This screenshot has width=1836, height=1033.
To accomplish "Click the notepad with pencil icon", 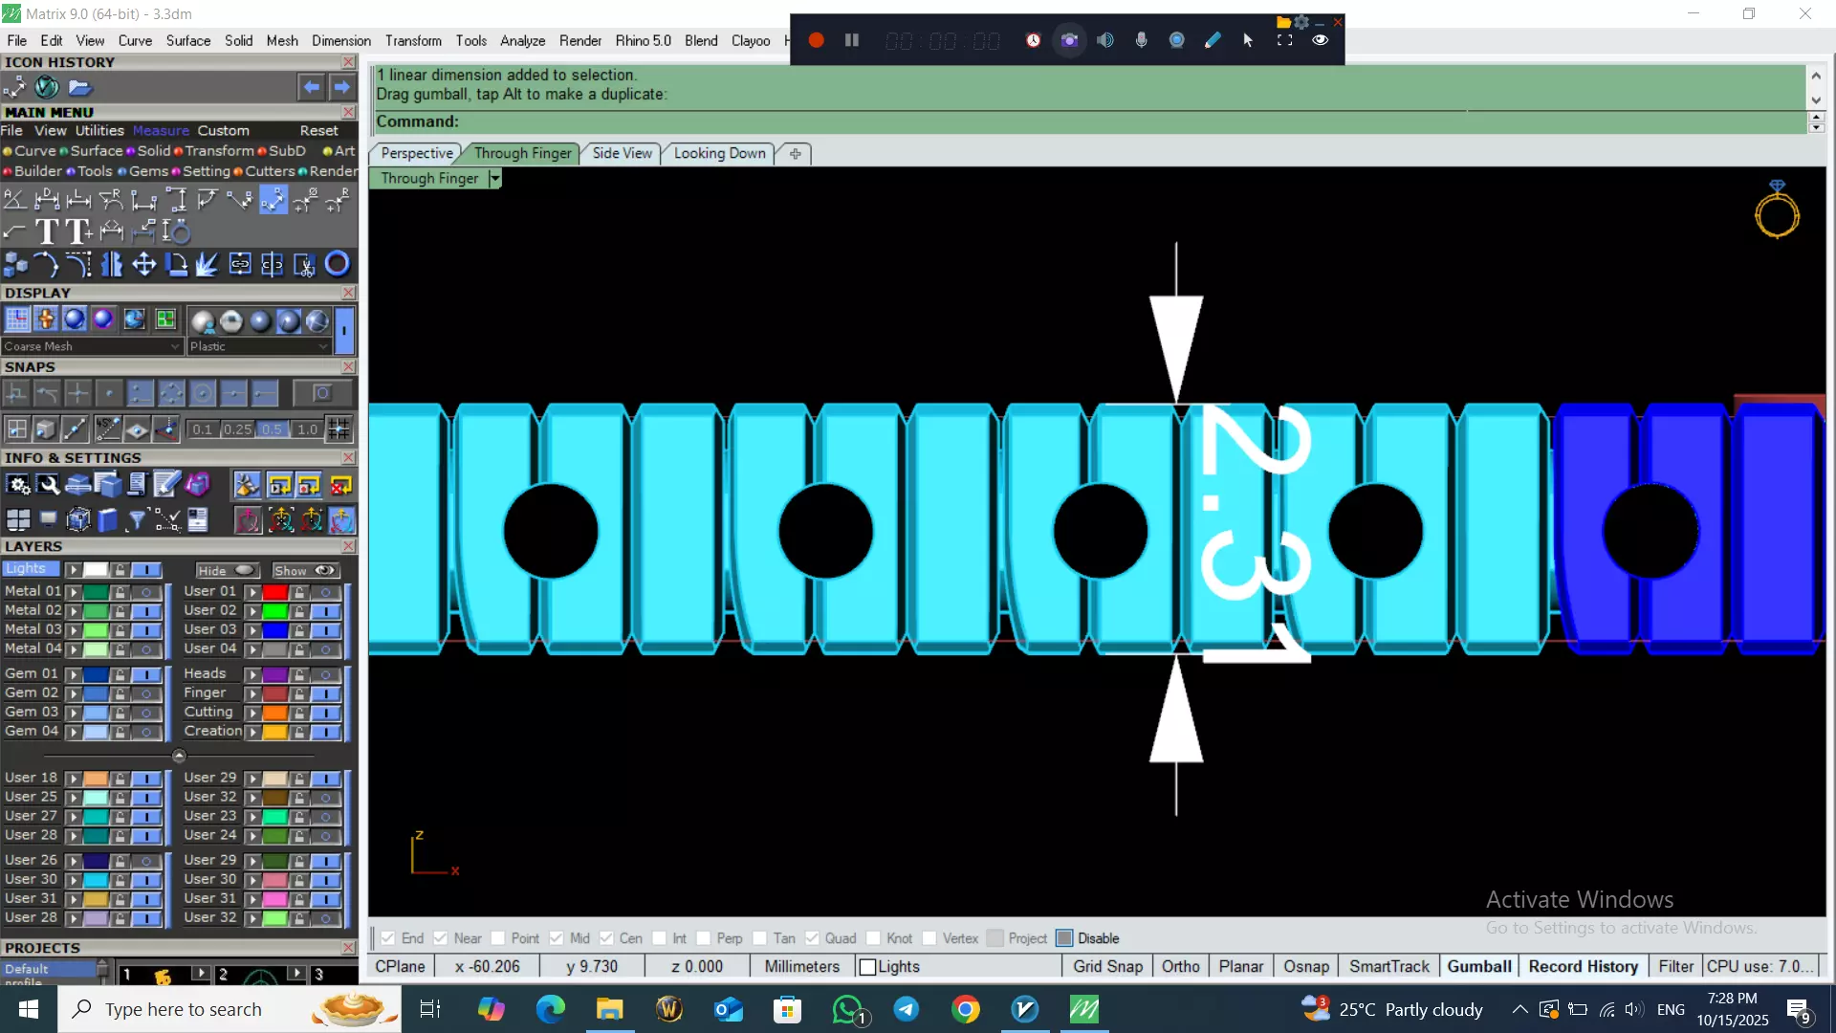I will (x=166, y=485).
